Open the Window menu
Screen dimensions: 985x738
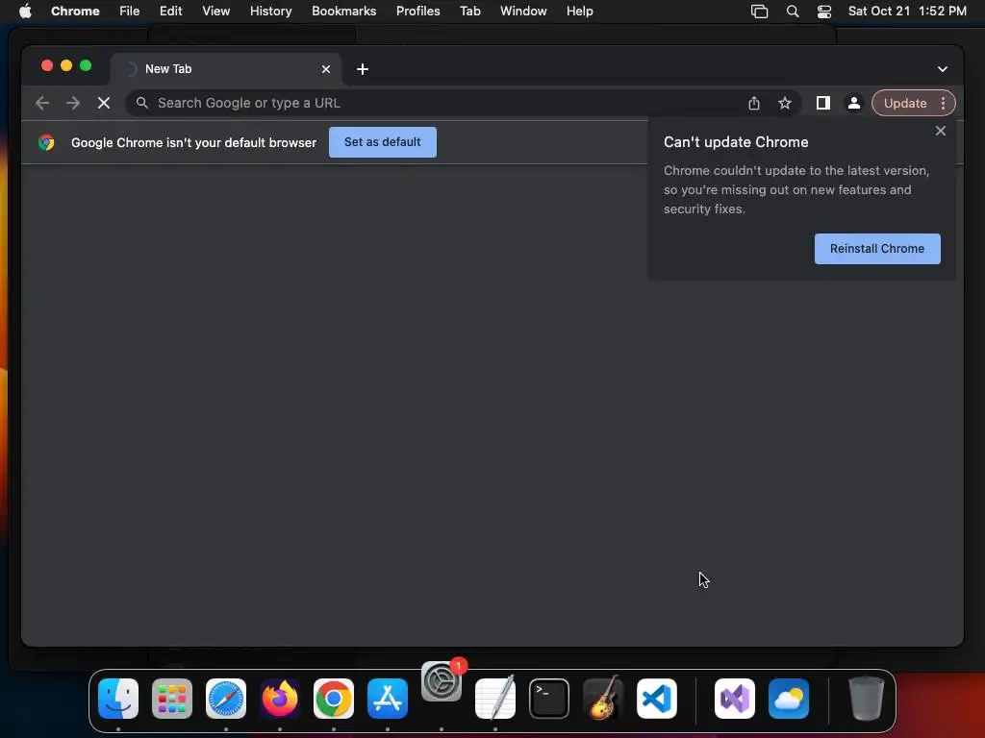(x=523, y=12)
